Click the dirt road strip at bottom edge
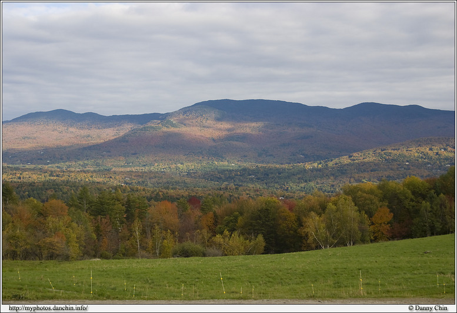Image resolution: width=457 pixels, height=313 pixels. point(235,301)
